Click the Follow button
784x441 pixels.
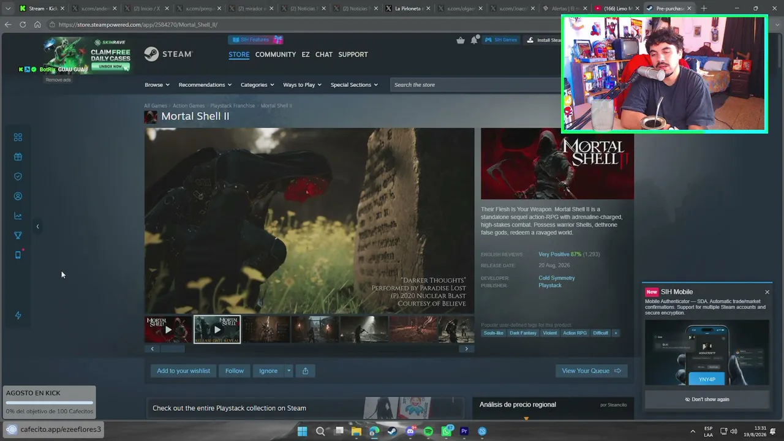[x=235, y=371]
